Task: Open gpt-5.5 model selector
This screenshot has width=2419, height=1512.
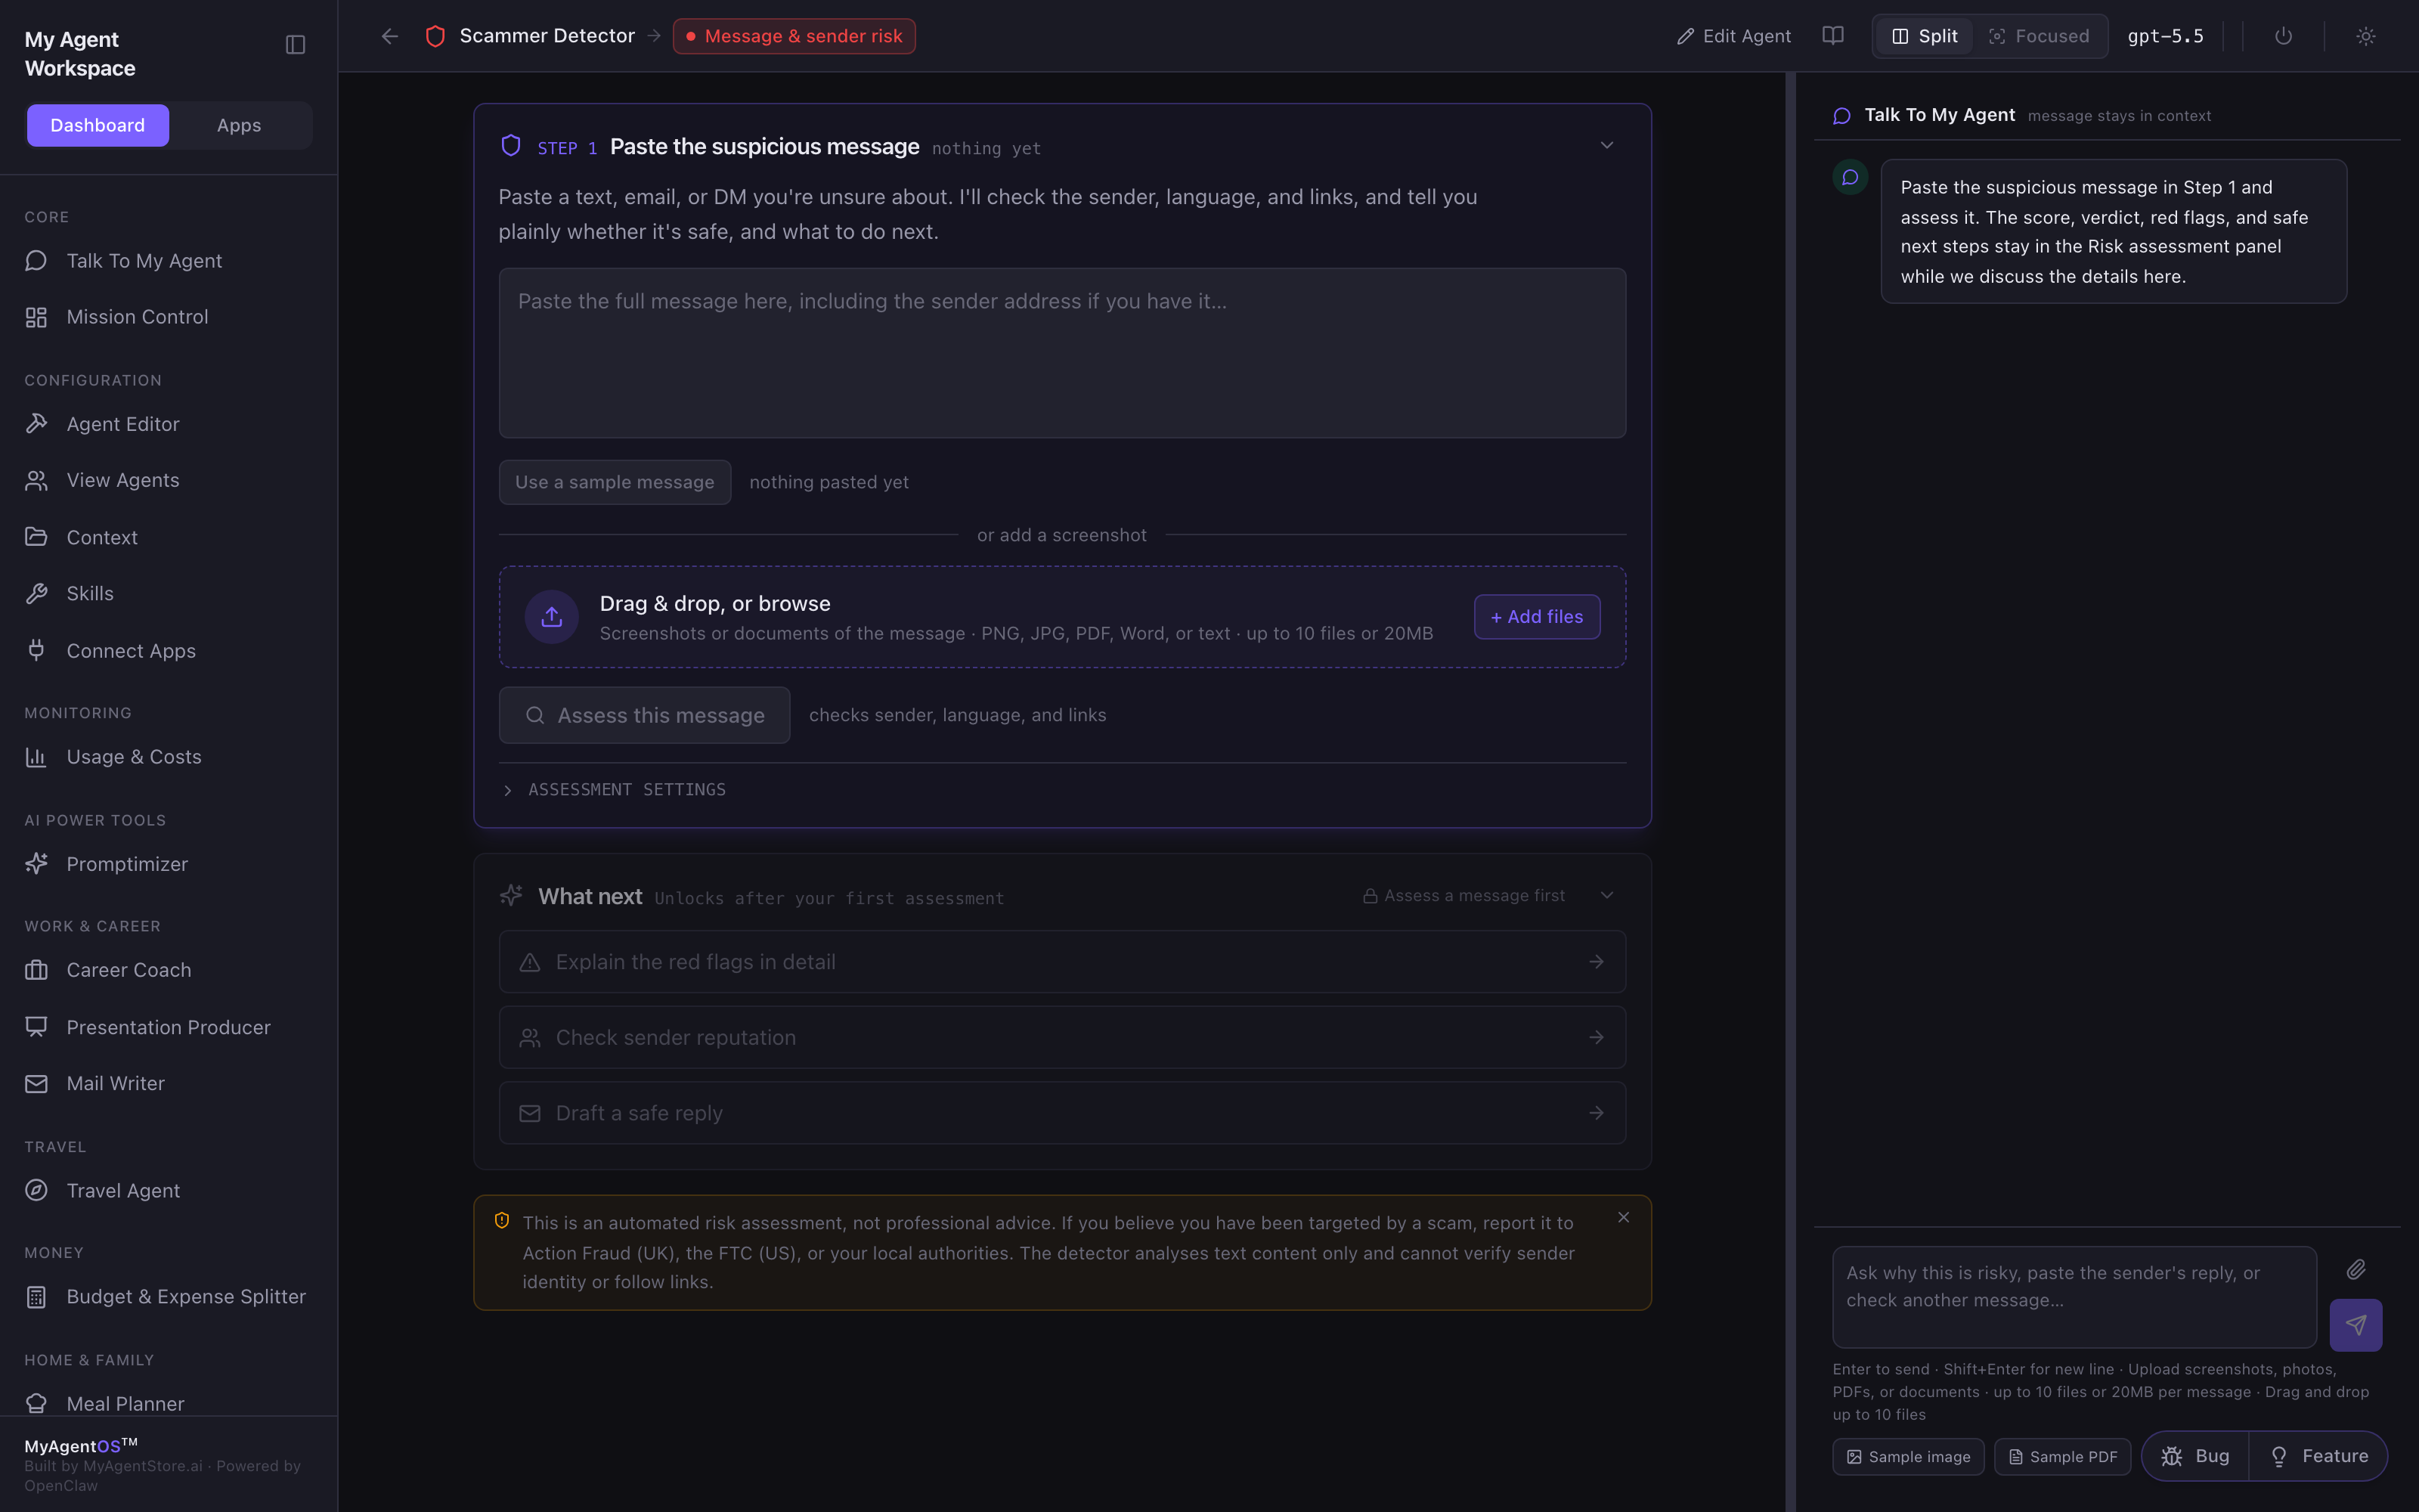Action: pos(2165,36)
